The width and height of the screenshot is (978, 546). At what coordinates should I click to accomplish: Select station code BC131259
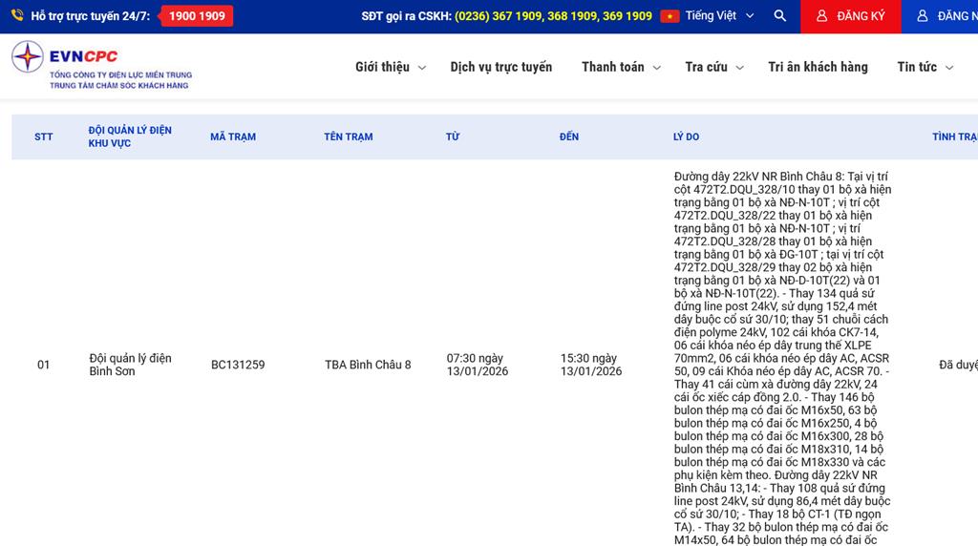coord(238,365)
